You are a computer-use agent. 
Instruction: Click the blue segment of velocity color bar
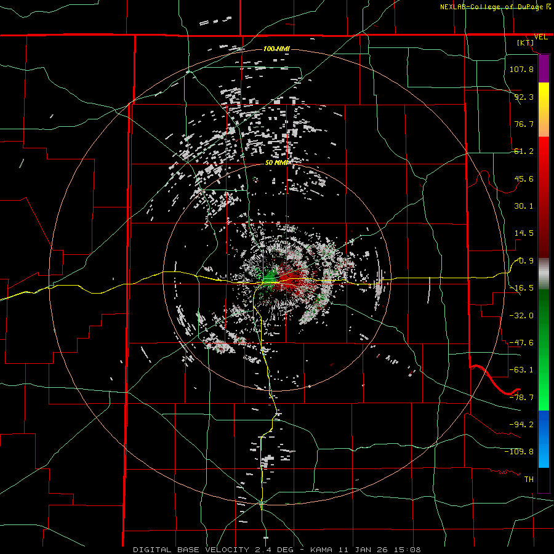tap(544, 439)
